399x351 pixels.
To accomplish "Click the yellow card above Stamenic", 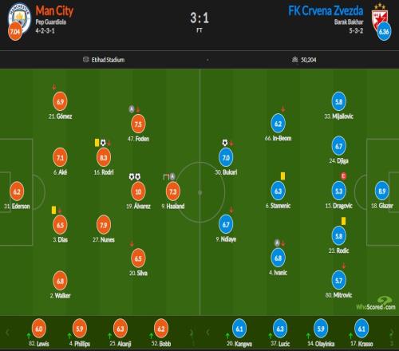I will [x=282, y=176].
